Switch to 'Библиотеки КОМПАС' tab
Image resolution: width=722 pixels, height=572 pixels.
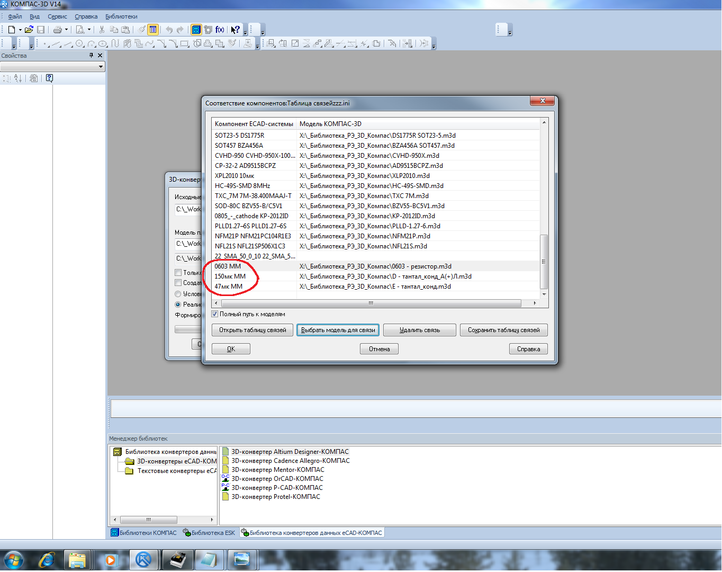143,533
